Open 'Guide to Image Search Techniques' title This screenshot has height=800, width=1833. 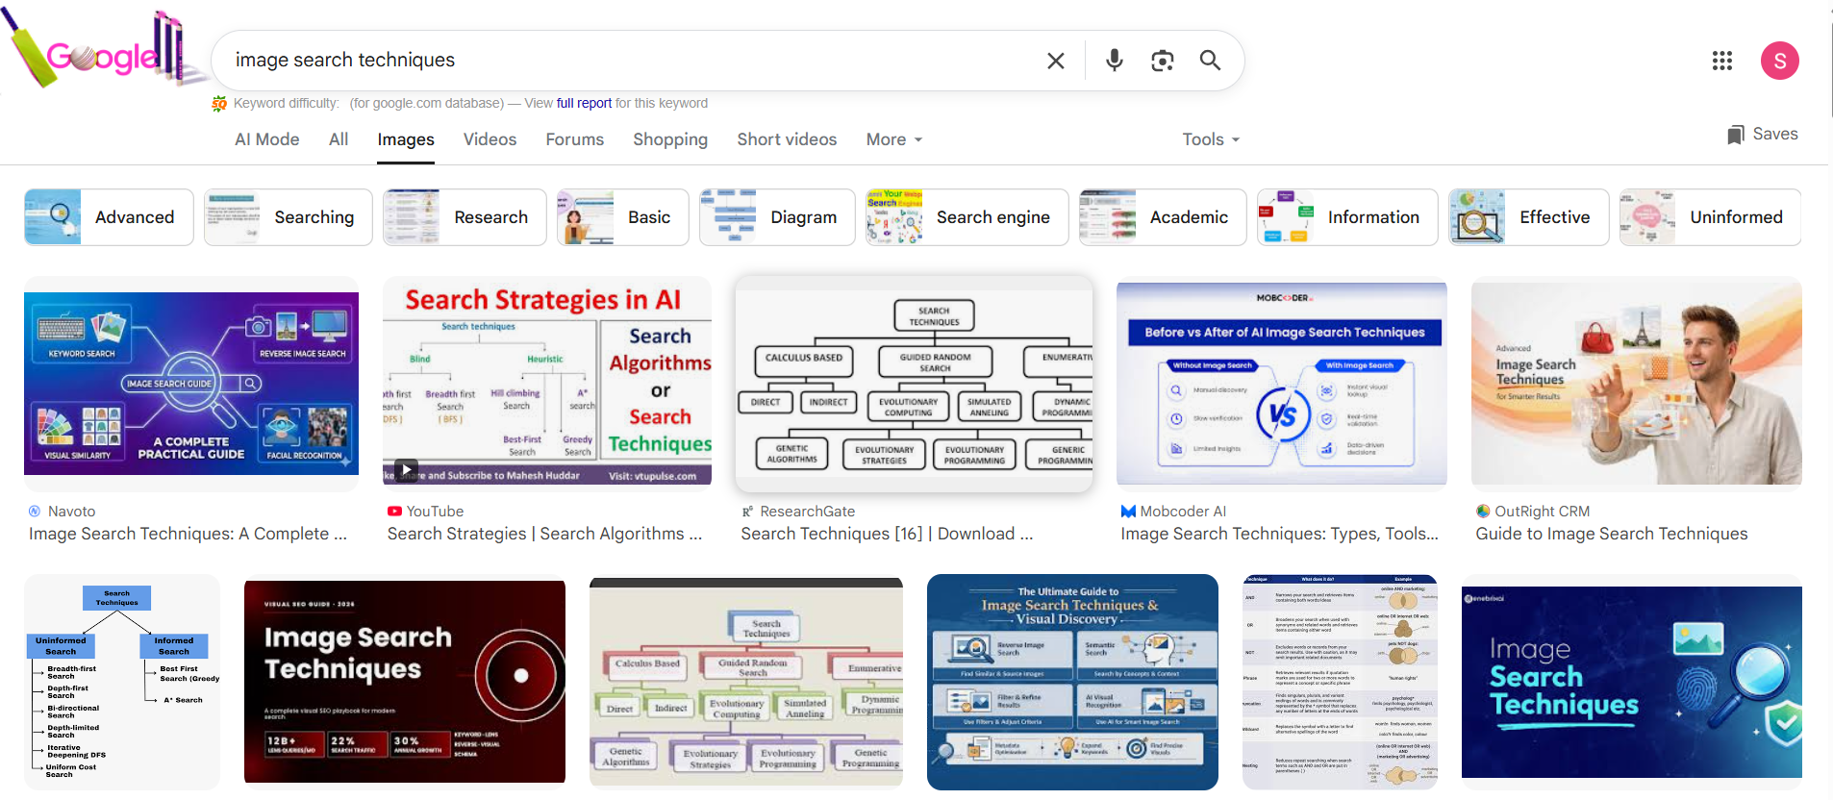[x=1612, y=534]
